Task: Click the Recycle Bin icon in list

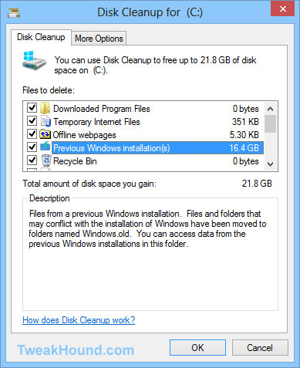Action: [46, 160]
